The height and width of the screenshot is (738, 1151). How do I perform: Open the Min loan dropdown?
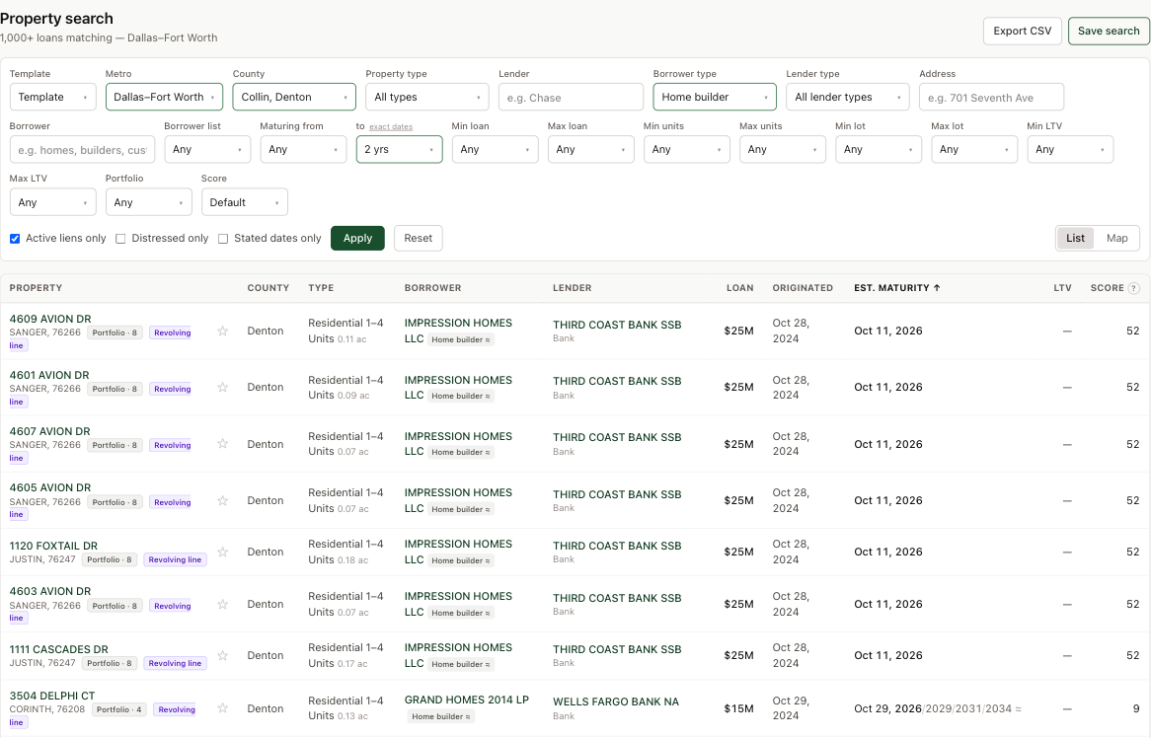coord(495,149)
